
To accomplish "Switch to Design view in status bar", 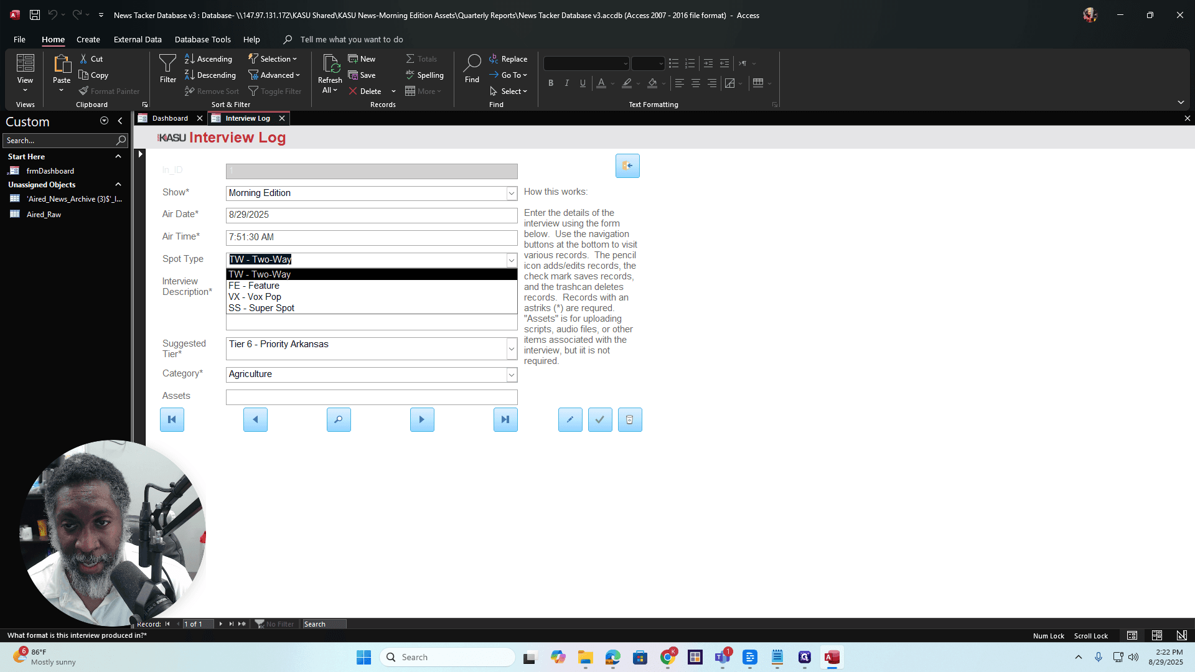I will coord(1181,635).
